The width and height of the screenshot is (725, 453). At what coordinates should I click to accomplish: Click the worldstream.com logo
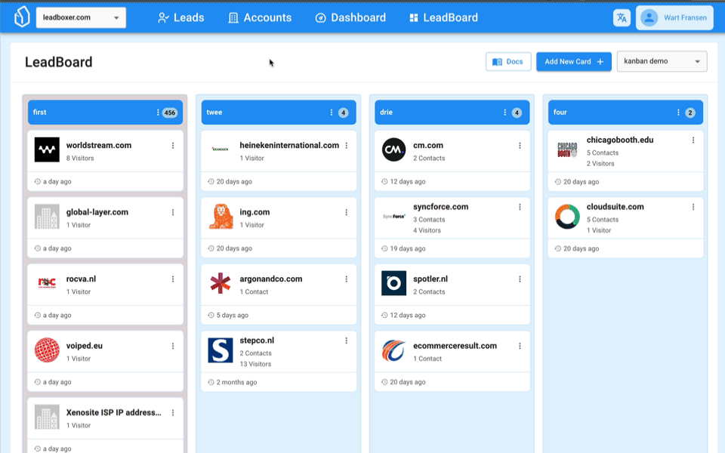[x=47, y=149]
